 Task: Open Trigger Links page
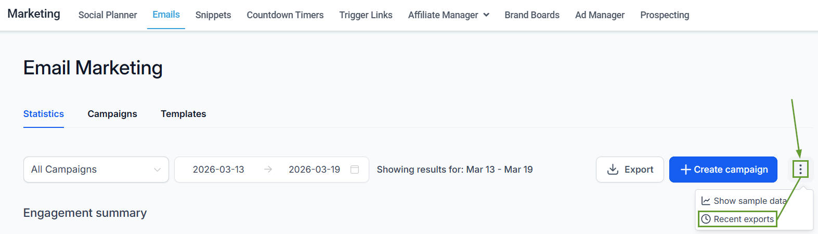pyautogui.click(x=366, y=15)
